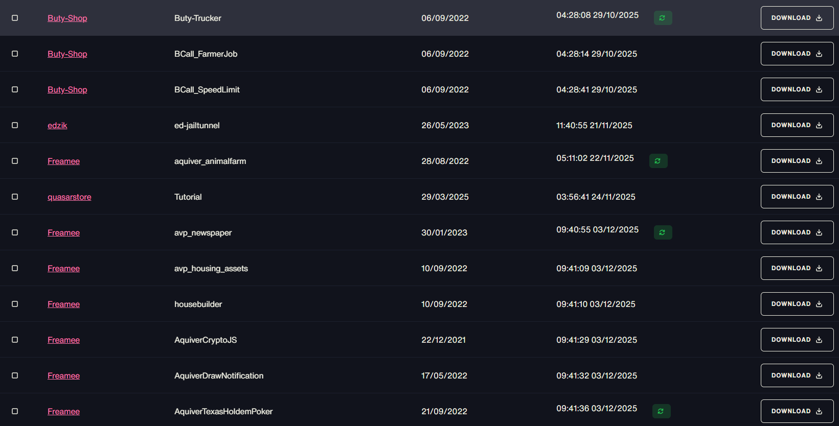Open Buty-Shop link beside Buty-Trucker
This screenshot has width=839, height=426.
67,18
